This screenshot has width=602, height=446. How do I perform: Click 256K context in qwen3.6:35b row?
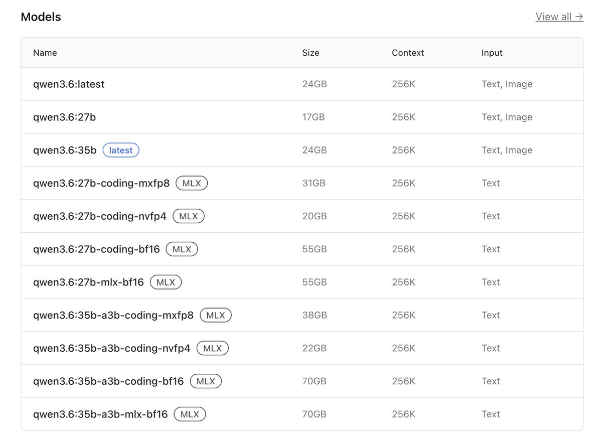(404, 150)
